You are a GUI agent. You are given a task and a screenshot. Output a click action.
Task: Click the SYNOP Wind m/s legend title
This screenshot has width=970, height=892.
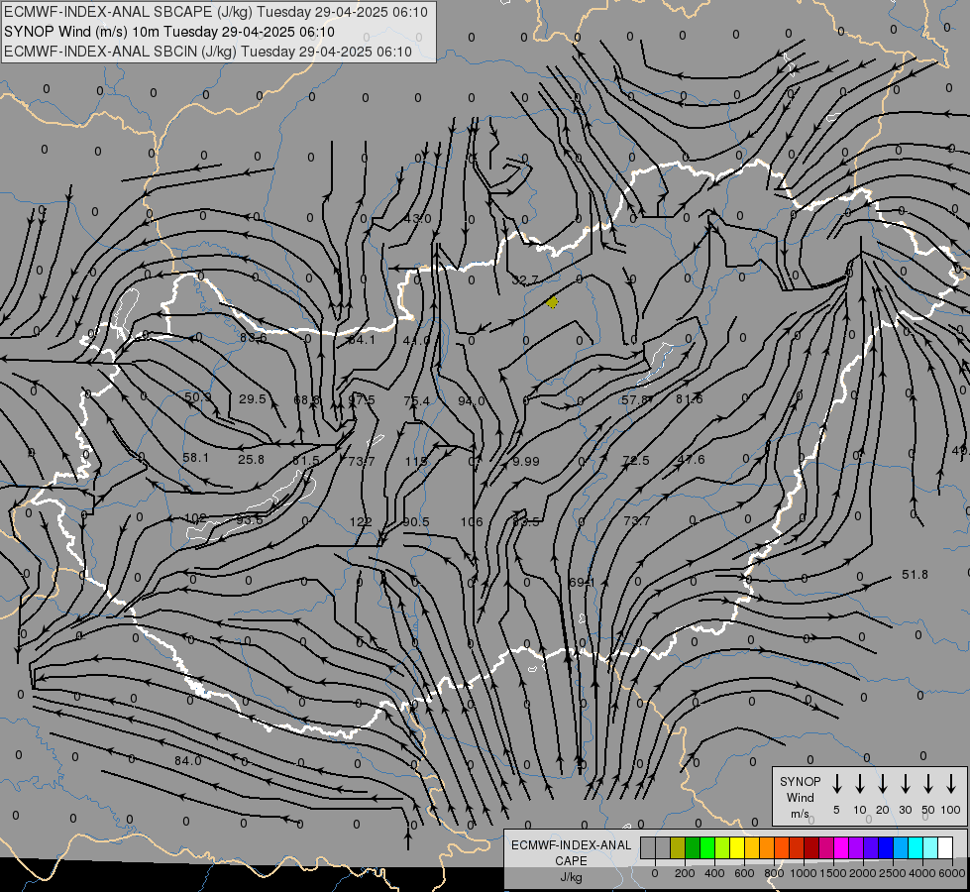[800, 797]
